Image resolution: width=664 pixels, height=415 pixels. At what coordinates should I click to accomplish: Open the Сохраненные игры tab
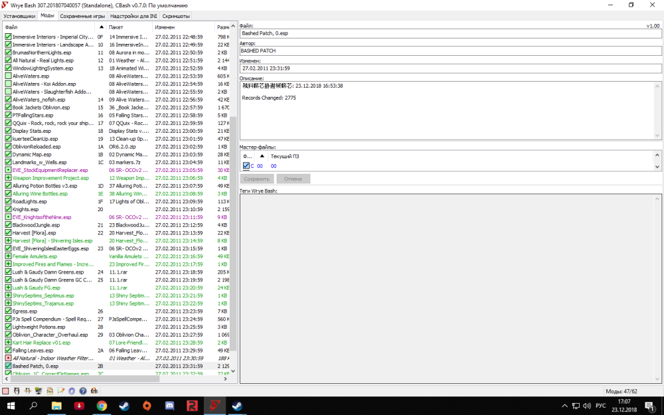[82, 16]
